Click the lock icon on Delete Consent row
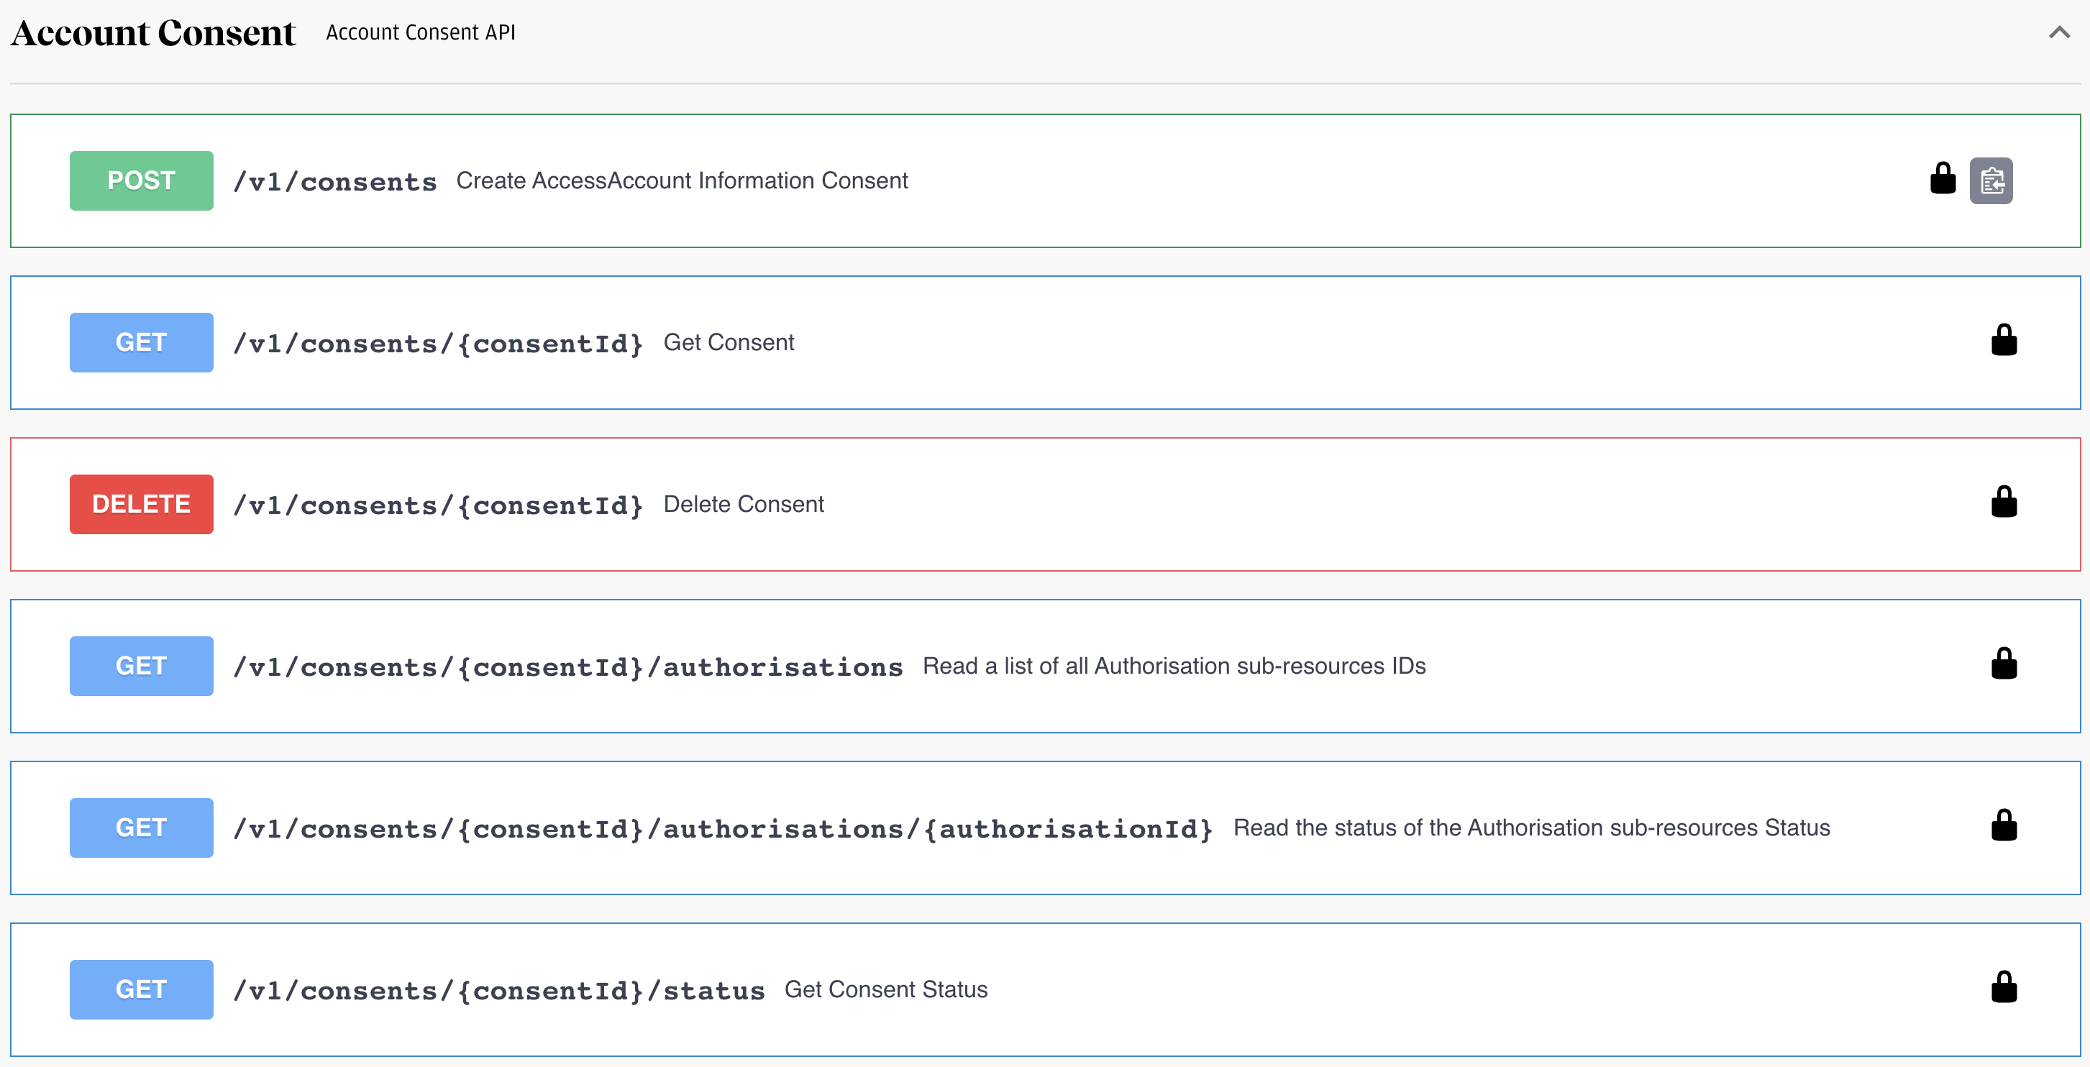The height and width of the screenshot is (1067, 2090). (x=2003, y=503)
